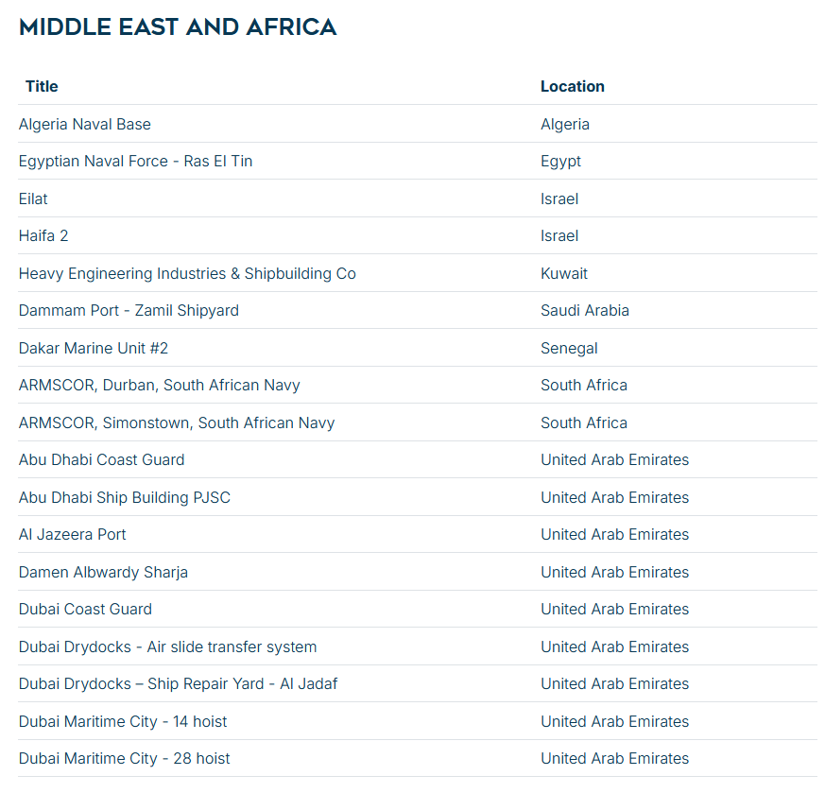The width and height of the screenshot is (825, 810).
Task: Open Damen Albwardy Sharja
Action: point(103,572)
